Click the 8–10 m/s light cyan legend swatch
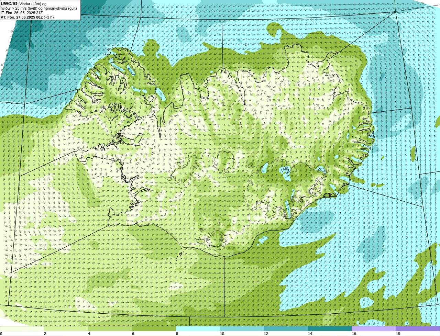Viewport: 440px width, 336px height. (x=198, y=328)
